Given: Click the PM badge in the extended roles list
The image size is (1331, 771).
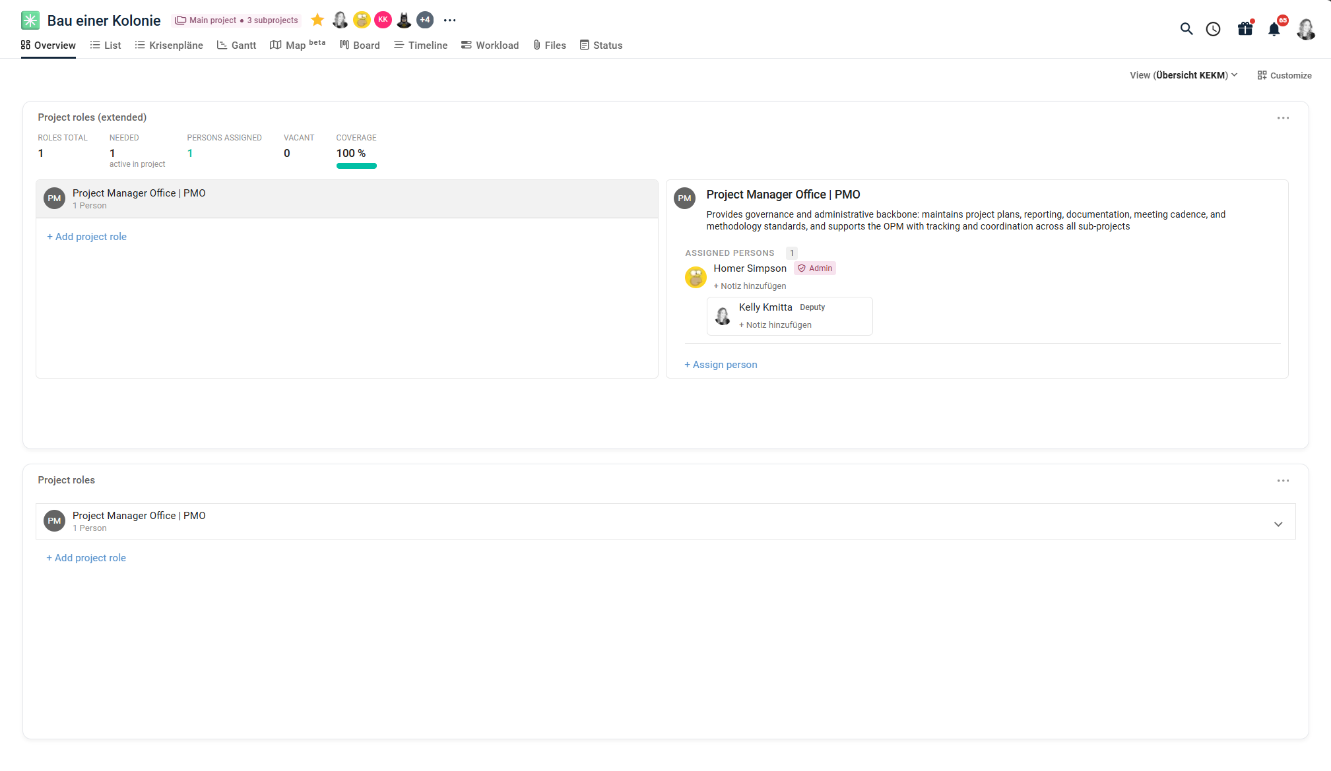Looking at the screenshot, I should point(54,199).
